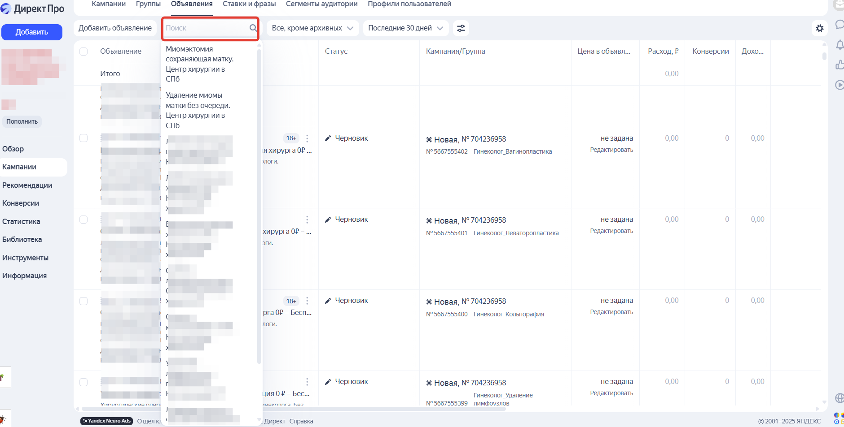Open the three-dot menu on a draft ad

pyautogui.click(x=308, y=138)
